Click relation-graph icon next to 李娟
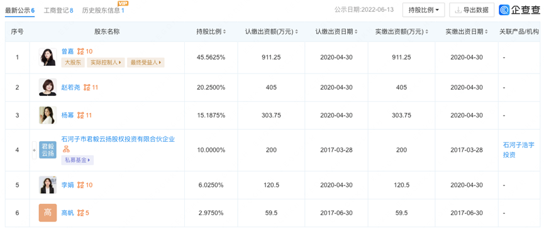 coord(81,185)
